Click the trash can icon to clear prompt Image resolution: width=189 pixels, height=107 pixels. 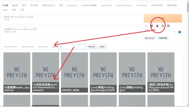pyautogui.click(x=152, y=26)
